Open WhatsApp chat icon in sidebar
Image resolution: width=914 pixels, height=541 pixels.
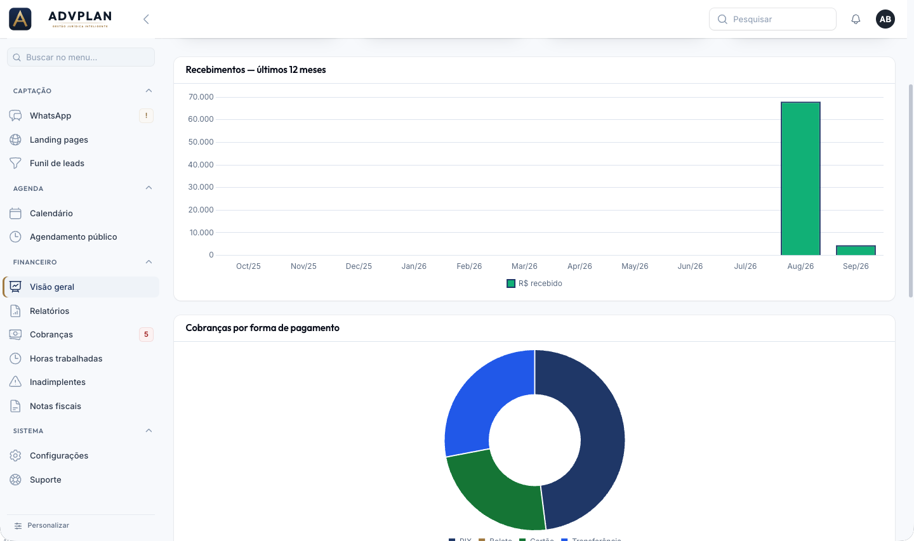click(x=16, y=115)
